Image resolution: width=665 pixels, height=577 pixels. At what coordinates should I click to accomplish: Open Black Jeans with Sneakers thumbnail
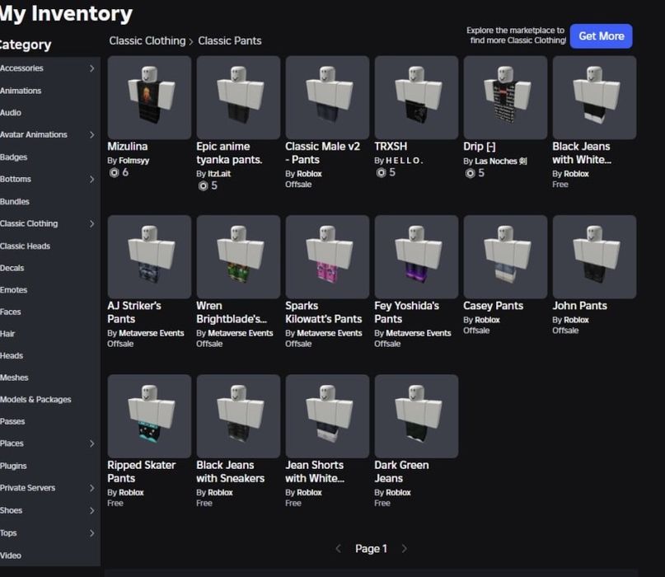pos(238,416)
